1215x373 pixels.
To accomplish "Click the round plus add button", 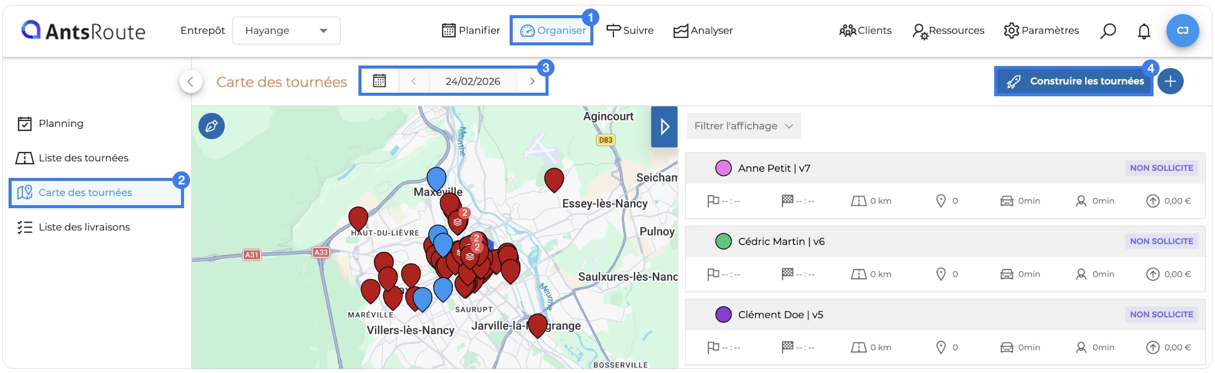I will coord(1170,81).
